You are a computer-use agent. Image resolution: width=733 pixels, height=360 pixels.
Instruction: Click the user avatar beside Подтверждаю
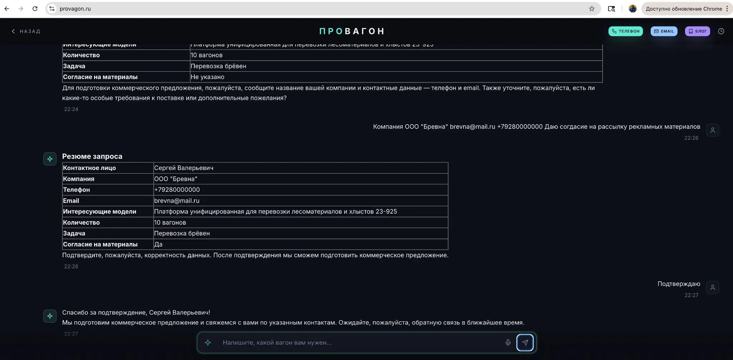(713, 287)
